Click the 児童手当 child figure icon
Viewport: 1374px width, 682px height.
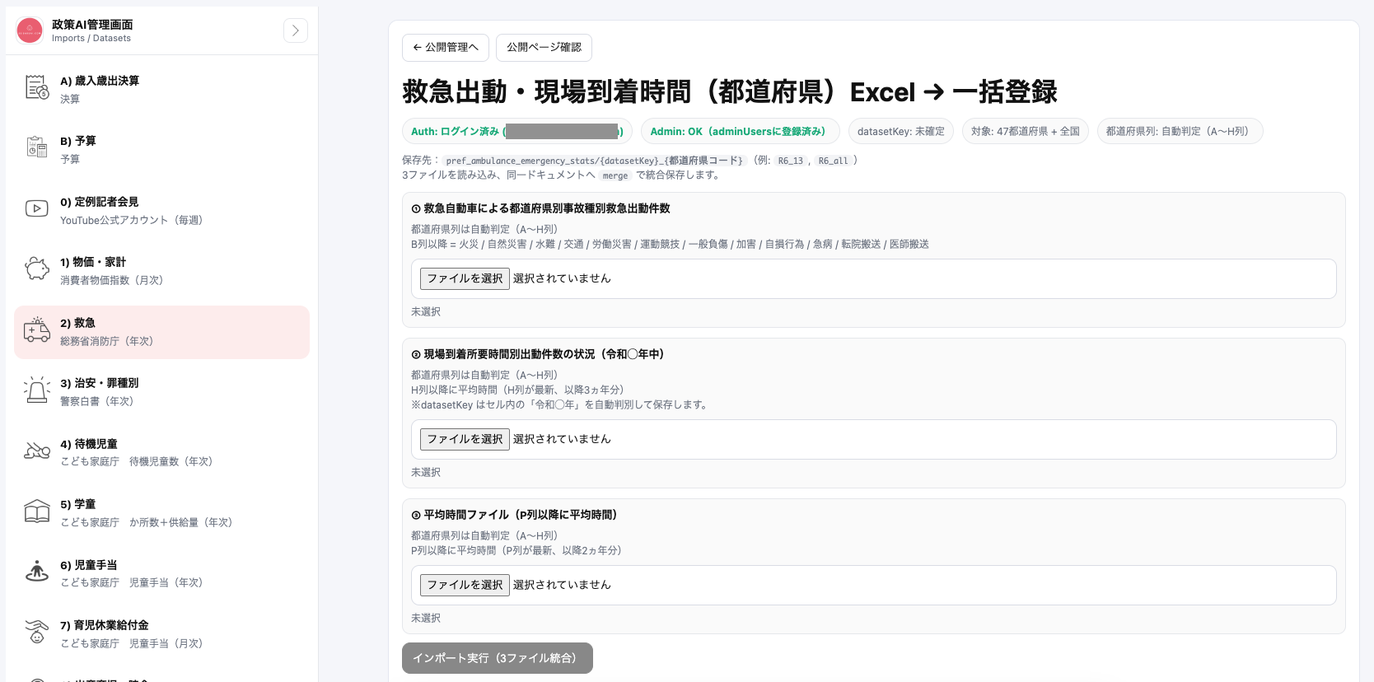pos(37,572)
